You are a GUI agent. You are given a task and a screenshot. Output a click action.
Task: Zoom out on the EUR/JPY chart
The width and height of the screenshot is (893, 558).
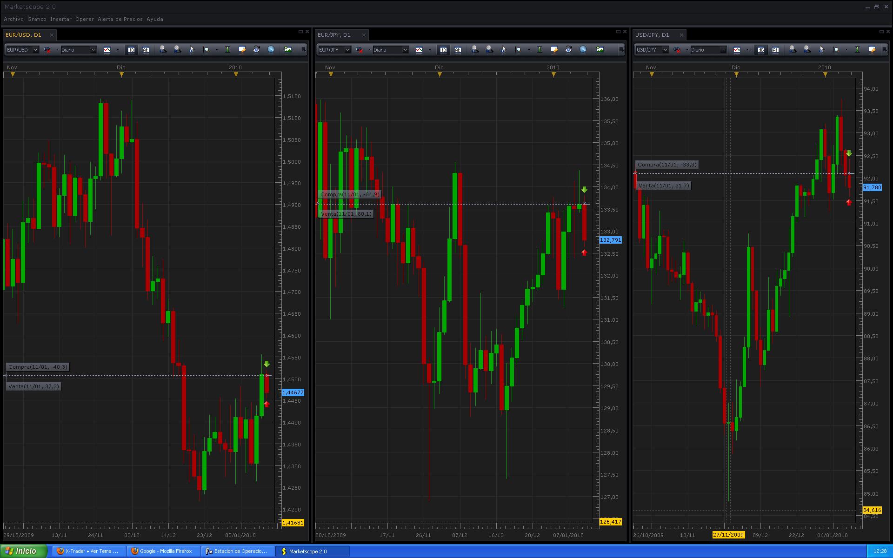point(489,49)
